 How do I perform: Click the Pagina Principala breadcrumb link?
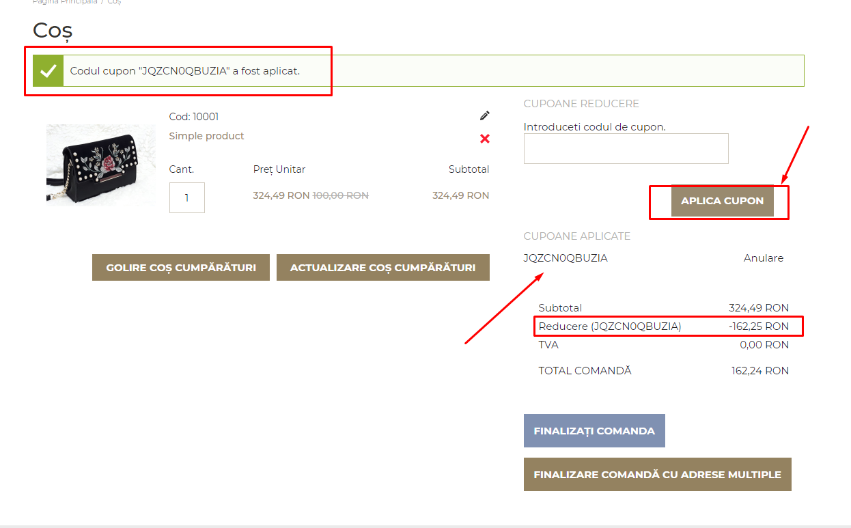[x=65, y=2]
